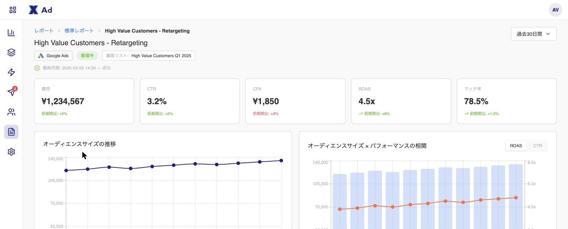
Task: Expand the 過去30日間 date range dropdown
Action: 534,34
